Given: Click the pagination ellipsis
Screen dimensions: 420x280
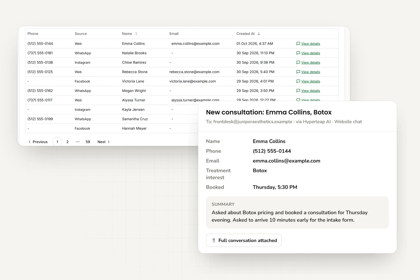Looking at the screenshot, I should point(77,142).
